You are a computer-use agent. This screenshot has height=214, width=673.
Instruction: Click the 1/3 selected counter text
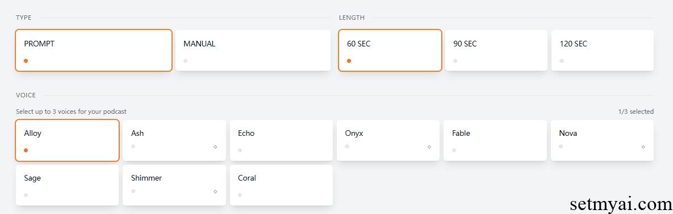coord(636,112)
